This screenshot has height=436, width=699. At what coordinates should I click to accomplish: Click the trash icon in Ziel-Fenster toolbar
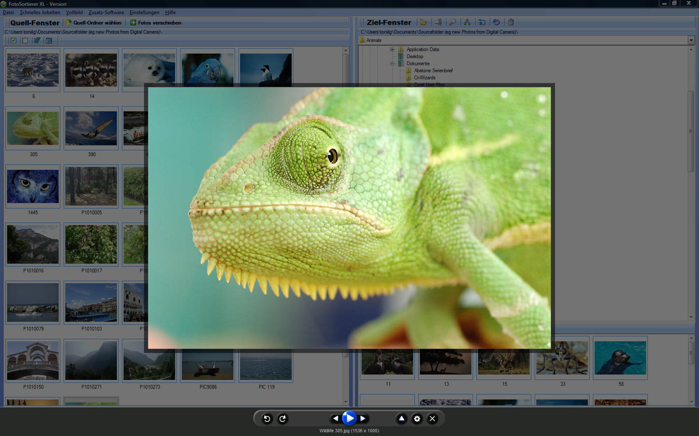(x=511, y=22)
